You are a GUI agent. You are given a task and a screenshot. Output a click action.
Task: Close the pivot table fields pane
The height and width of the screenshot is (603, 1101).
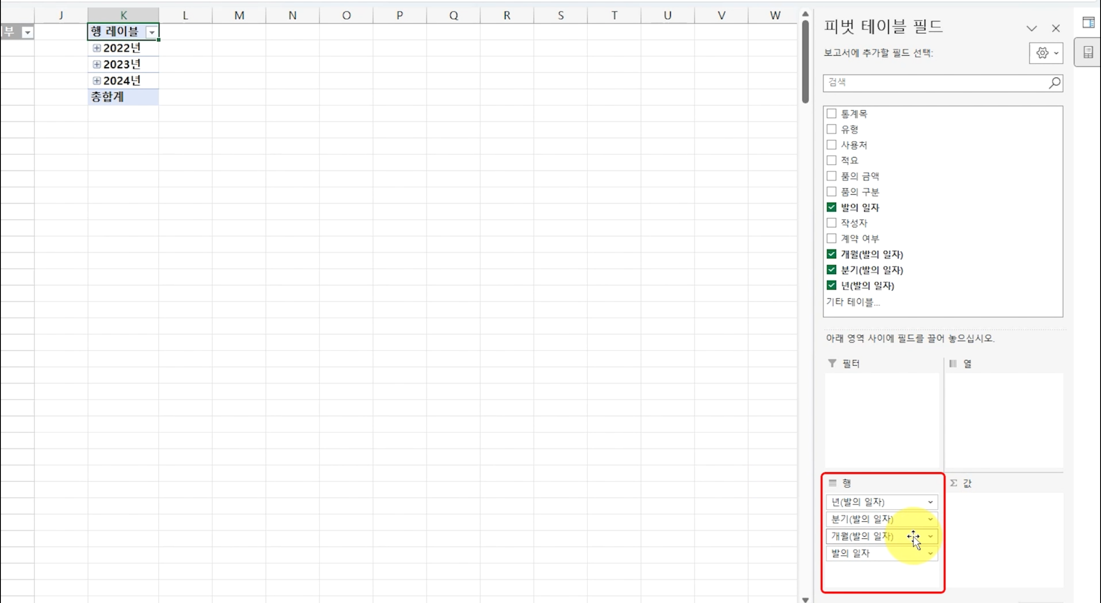[1055, 29]
